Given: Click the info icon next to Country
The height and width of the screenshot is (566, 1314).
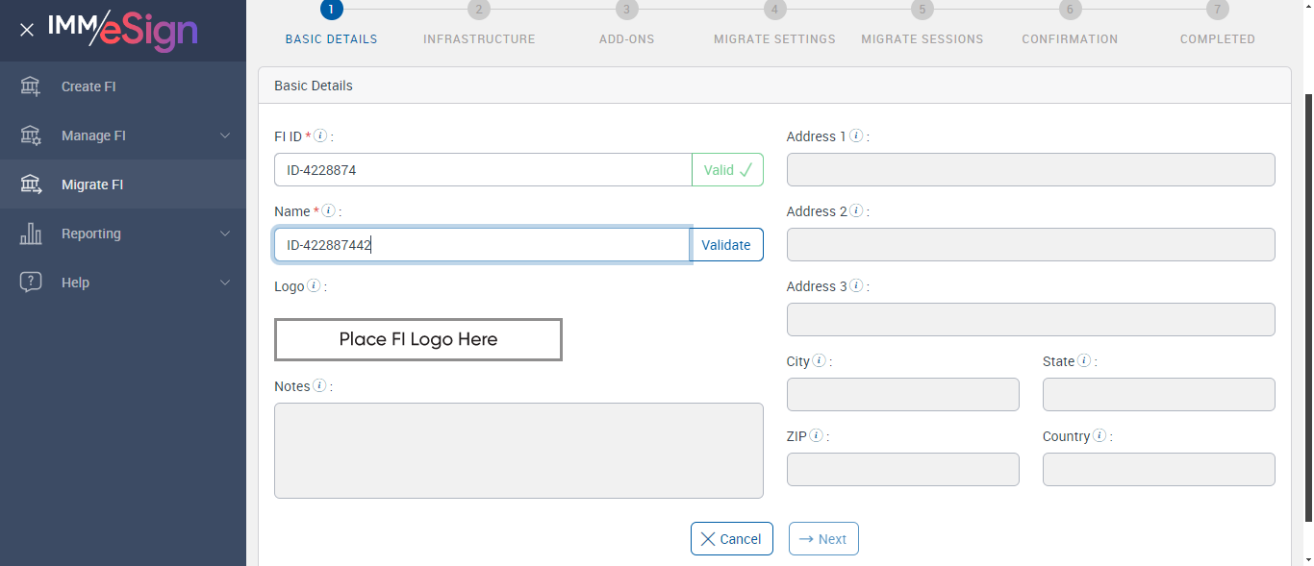Looking at the screenshot, I should click(1099, 436).
